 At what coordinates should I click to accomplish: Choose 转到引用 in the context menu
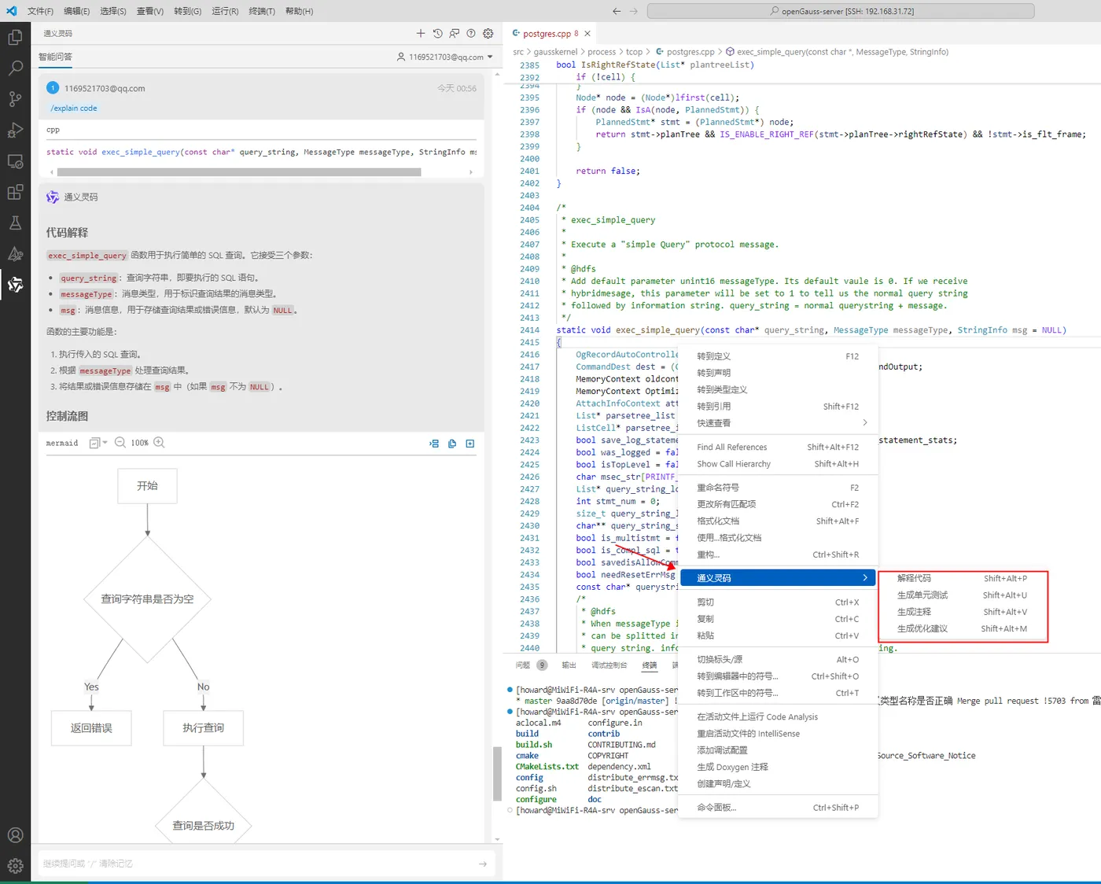[x=777, y=407]
